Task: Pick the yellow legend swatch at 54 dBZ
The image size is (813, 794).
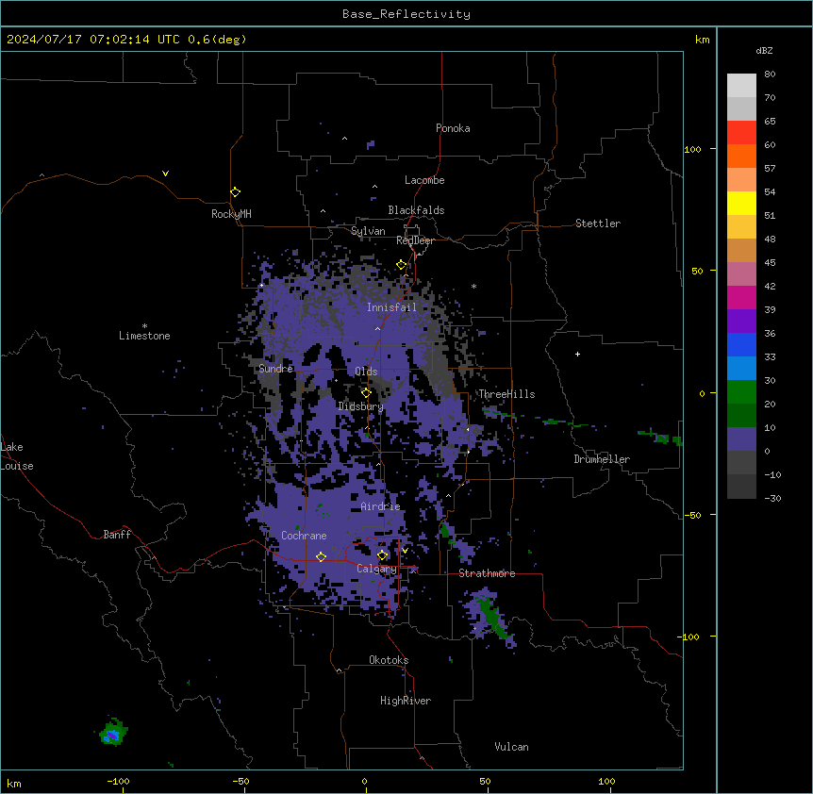Action: click(x=741, y=203)
